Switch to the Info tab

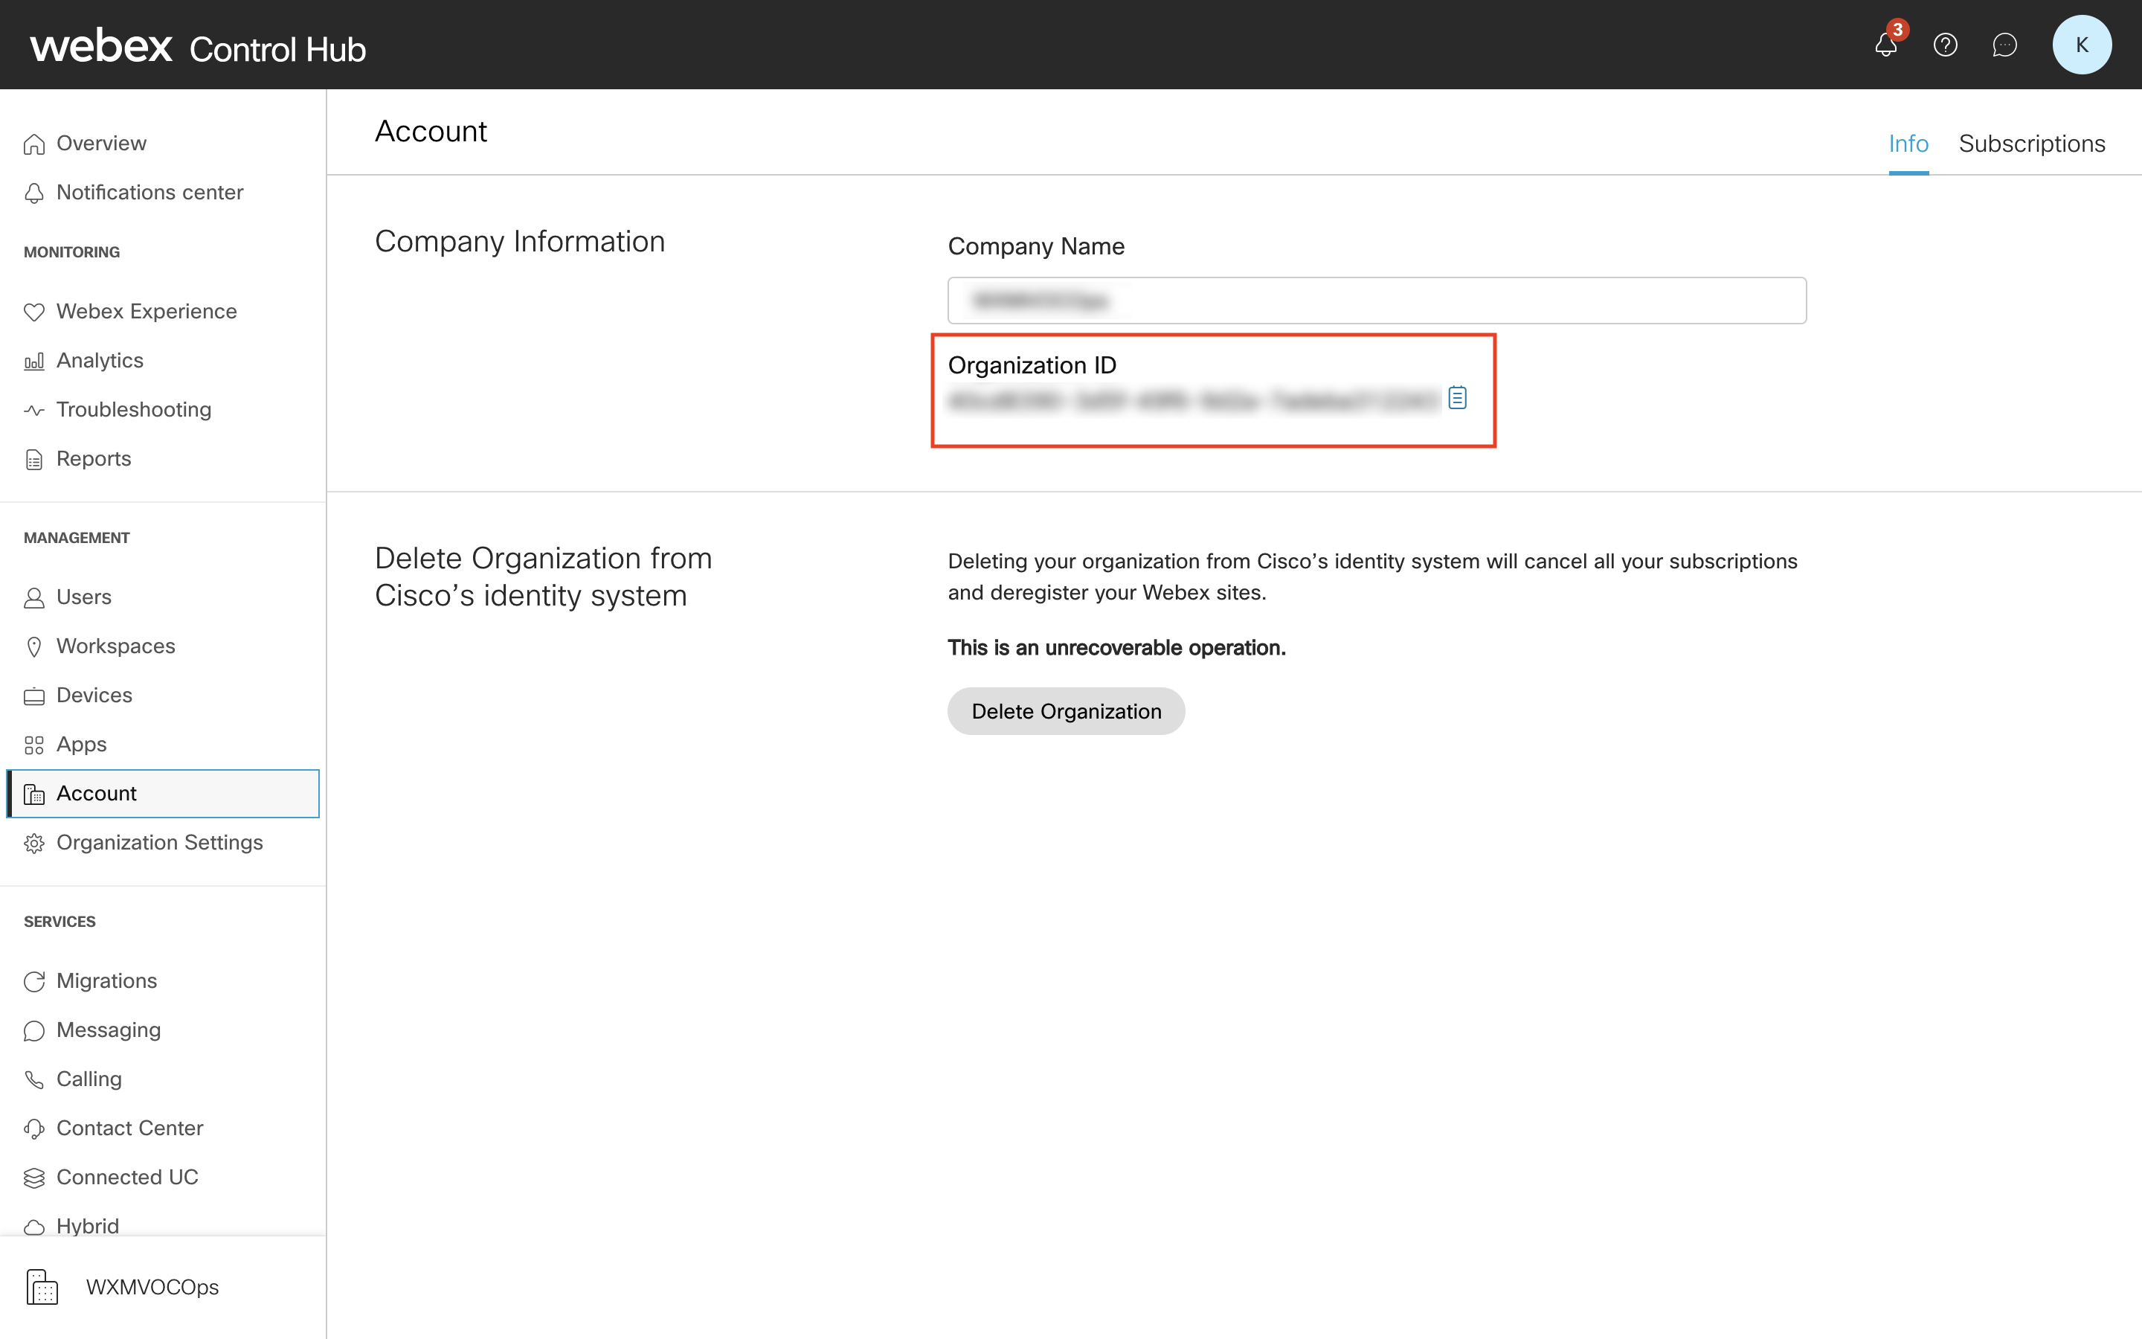[x=1908, y=142]
